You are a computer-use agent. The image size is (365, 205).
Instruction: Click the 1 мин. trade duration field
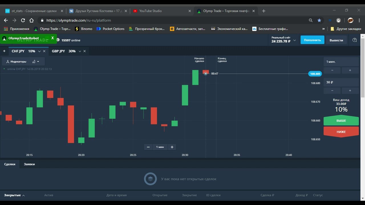341,61
